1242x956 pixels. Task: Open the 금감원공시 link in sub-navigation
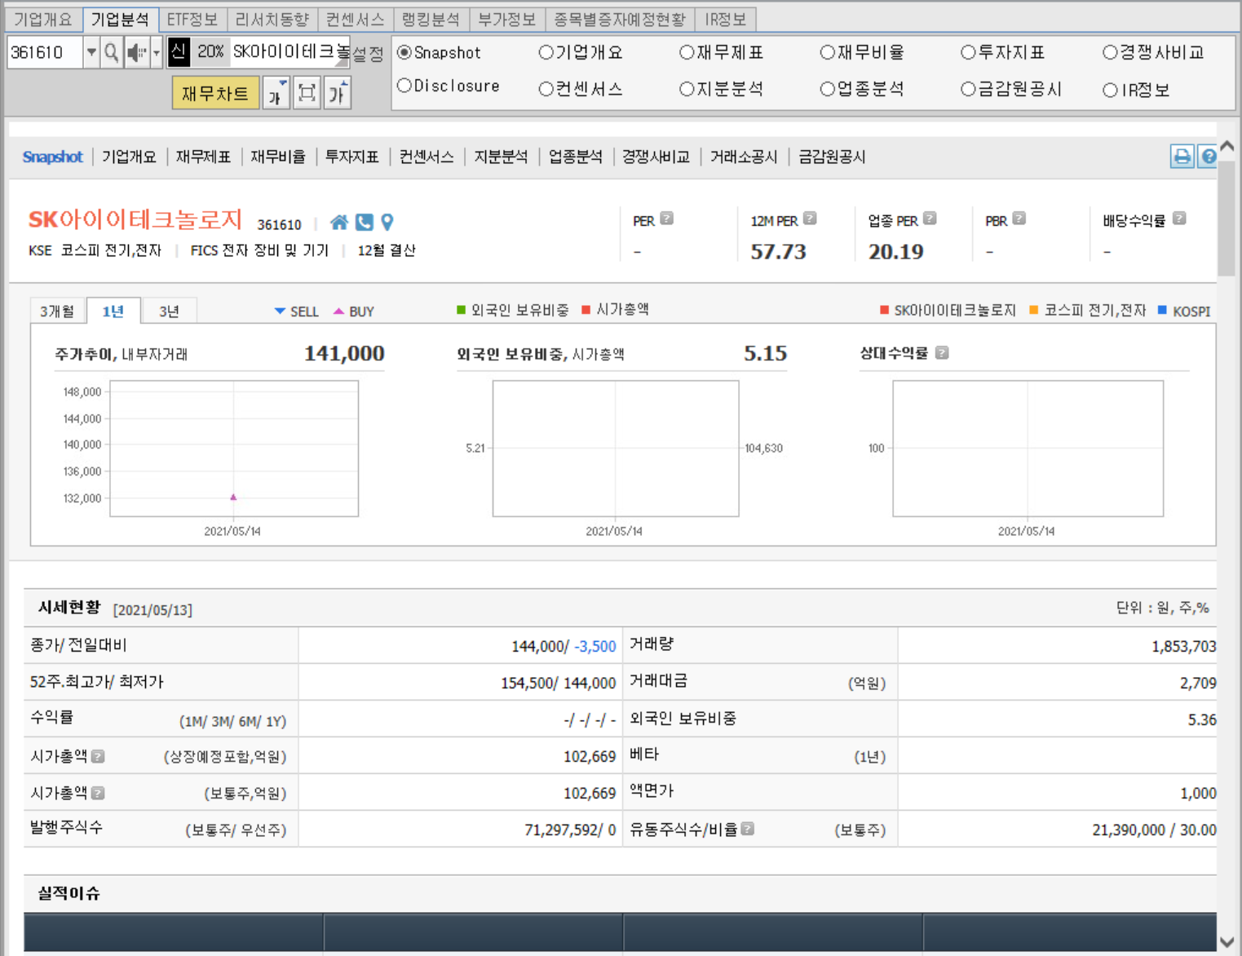832,157
